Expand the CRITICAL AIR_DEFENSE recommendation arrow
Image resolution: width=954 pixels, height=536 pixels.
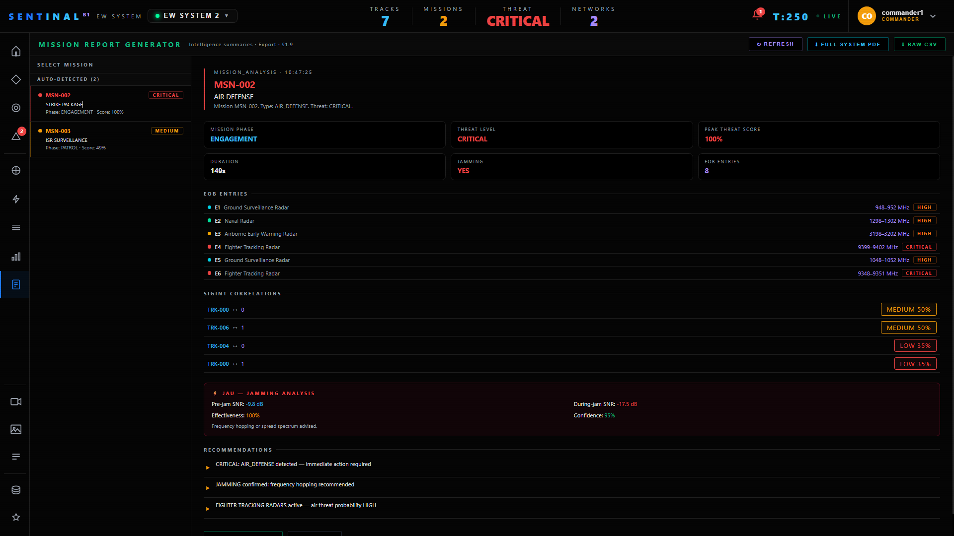(x=208, y=468)
